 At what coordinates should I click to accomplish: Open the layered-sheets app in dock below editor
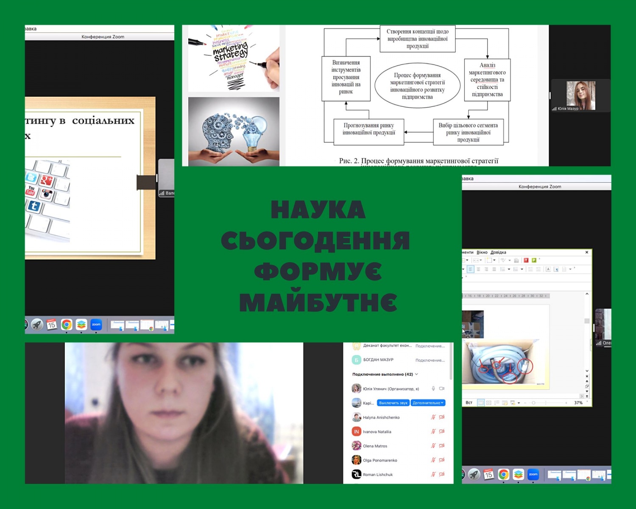coord(518,475)
